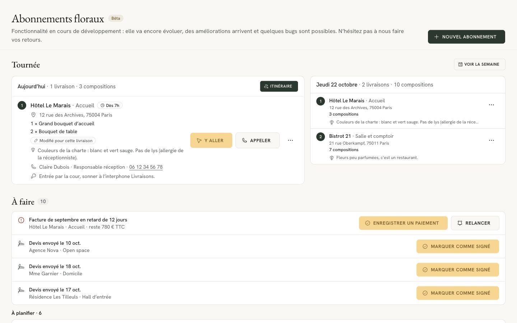Image resolution: width=517 pixels, height=323 pixels.
Task: Click 1 × Grand bouquet d'accueil line
Action: (x=62, y=123)
